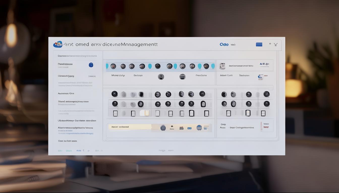Open the 'A' dropdown in the right panel header
339x193 pixels.
264,64
